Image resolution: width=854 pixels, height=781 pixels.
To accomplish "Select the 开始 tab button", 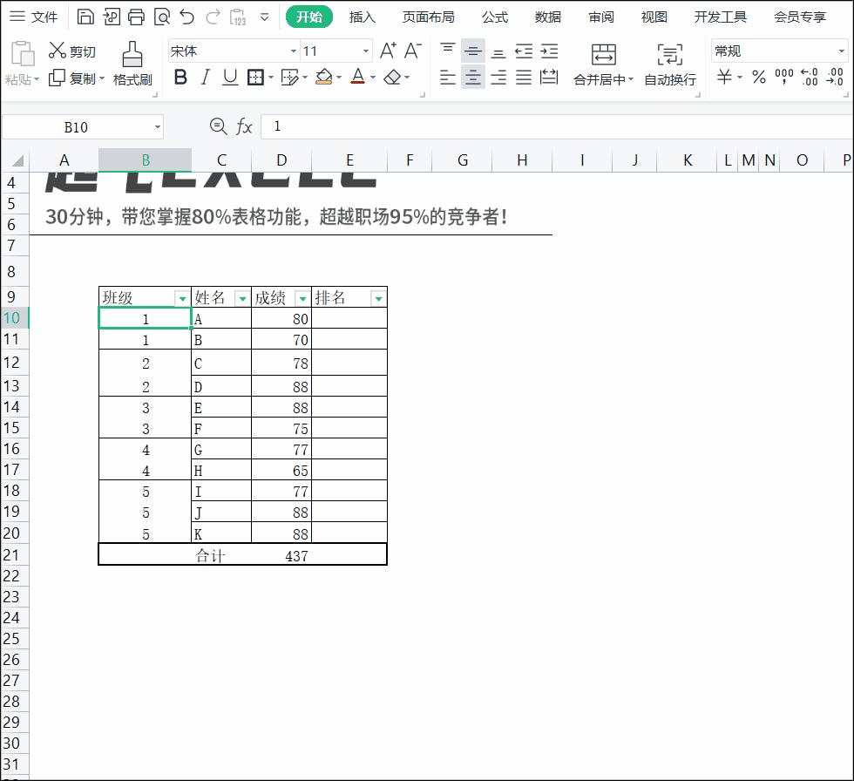I will pyautogui.click(x=308, y=17).
